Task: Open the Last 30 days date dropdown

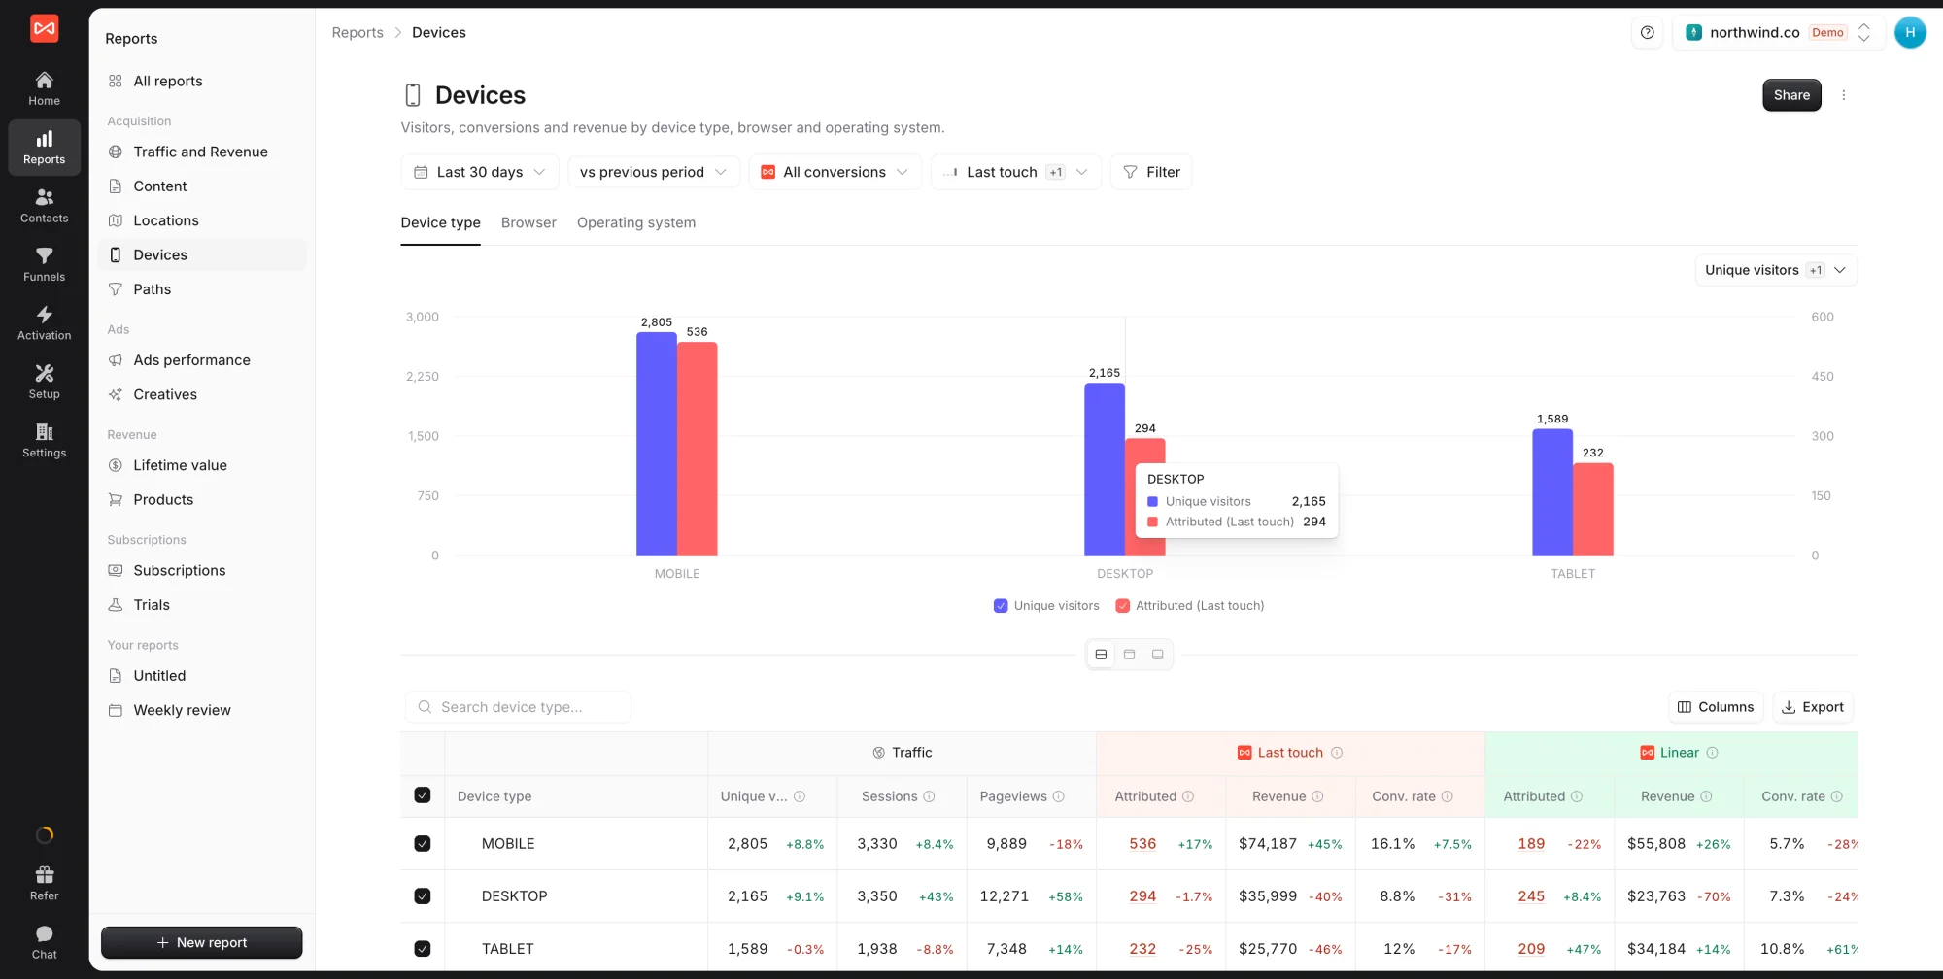Action: [480, 172]
